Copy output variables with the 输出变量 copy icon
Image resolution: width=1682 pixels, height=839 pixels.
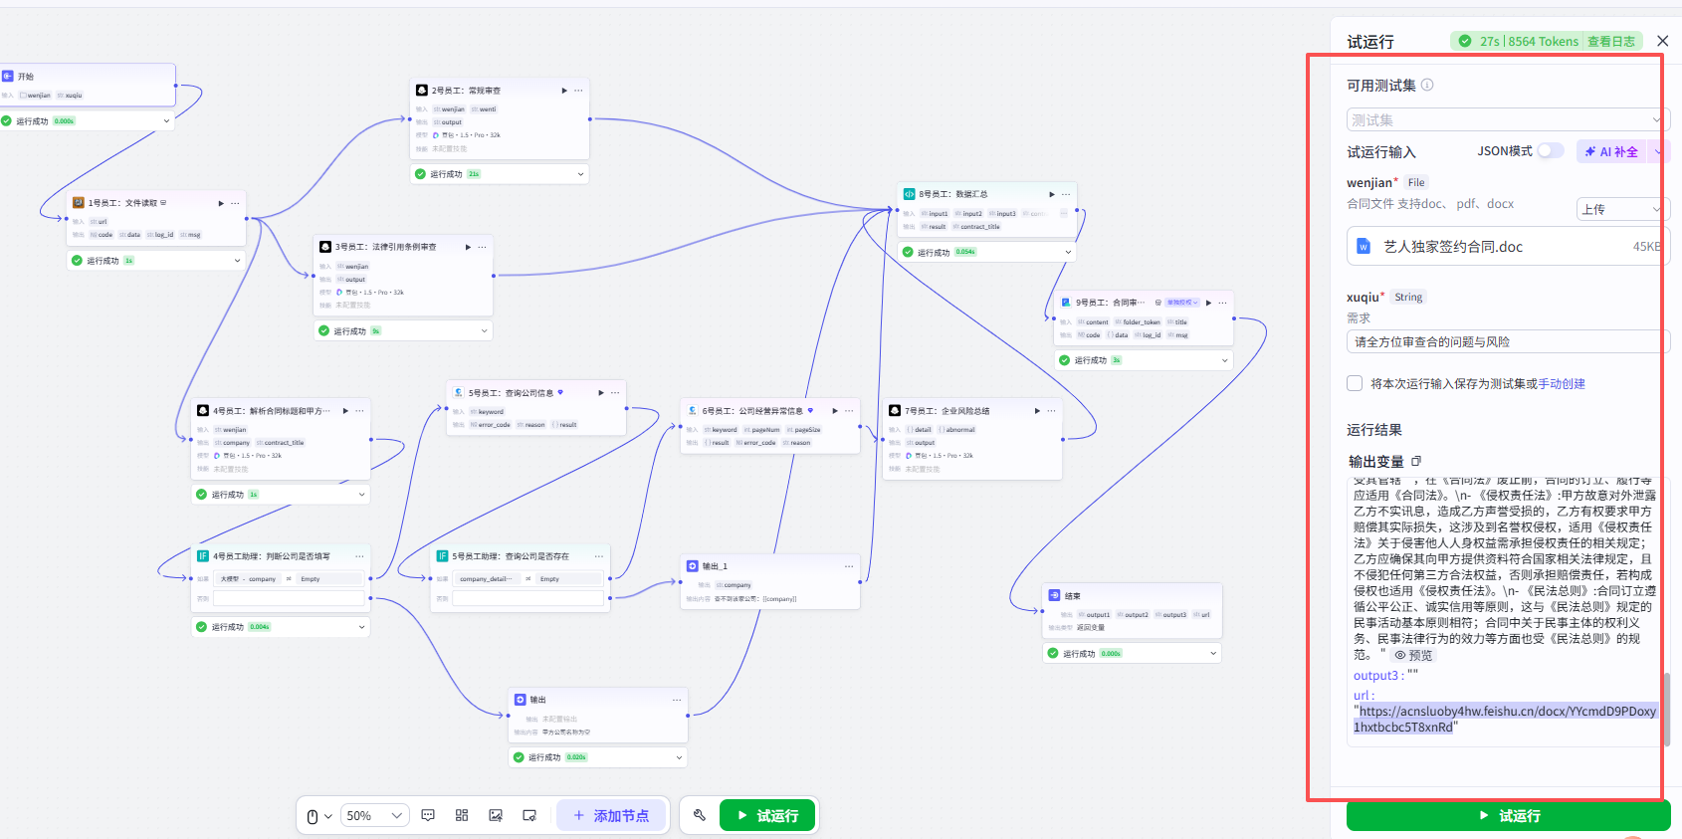pyautogui.click(x=1416, y=461)
